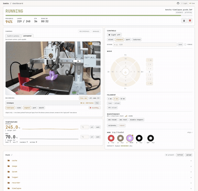Click the disable steppers button
Image resolution: width=198 pixels, height=191 pixels.
pos(137,120)
